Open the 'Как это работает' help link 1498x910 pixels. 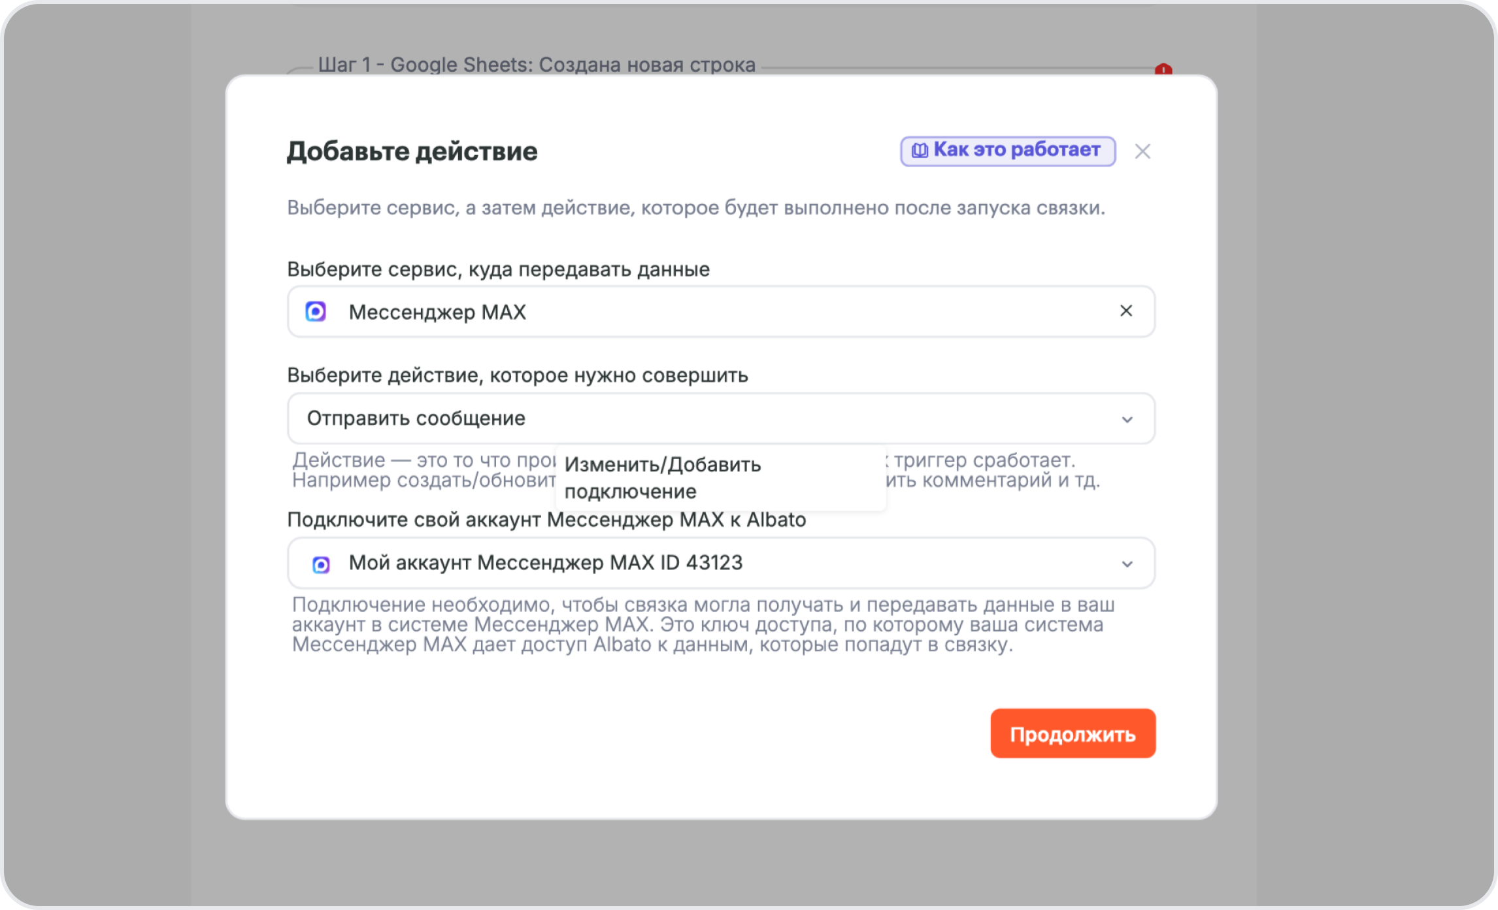1016,150
